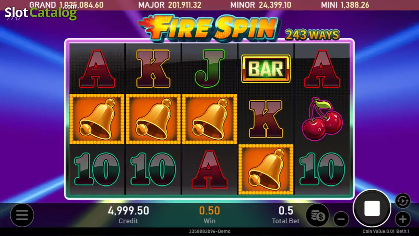Click the GRAND jackpot amount
The image size is (419, 236).
click(x=81, y=5)
